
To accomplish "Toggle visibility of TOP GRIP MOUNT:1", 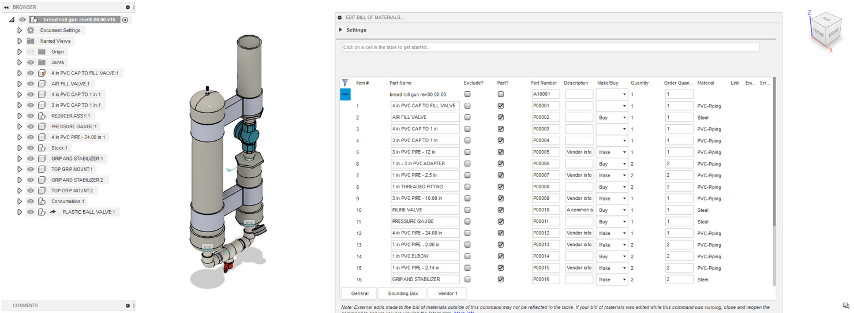I will click(31, 169).
